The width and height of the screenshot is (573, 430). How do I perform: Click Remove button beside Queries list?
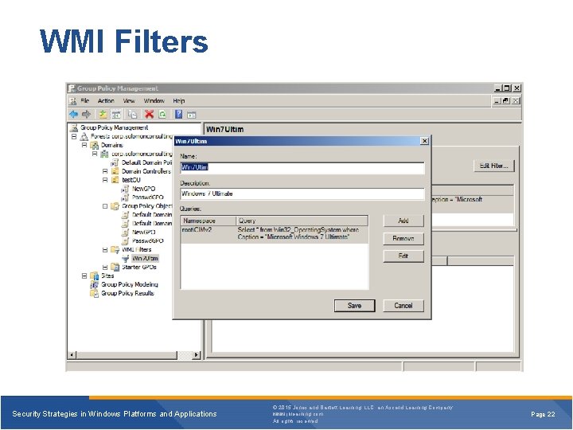pyautogui.click(x=403, y=238)
